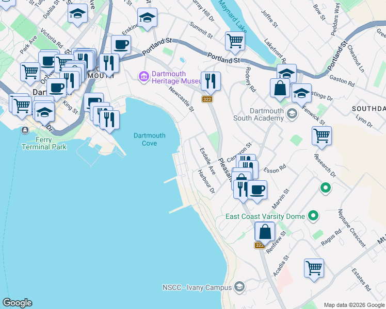Click the Ferry Terminal Park label
Screen dimensions: 386x309
(x=44, y=144)
